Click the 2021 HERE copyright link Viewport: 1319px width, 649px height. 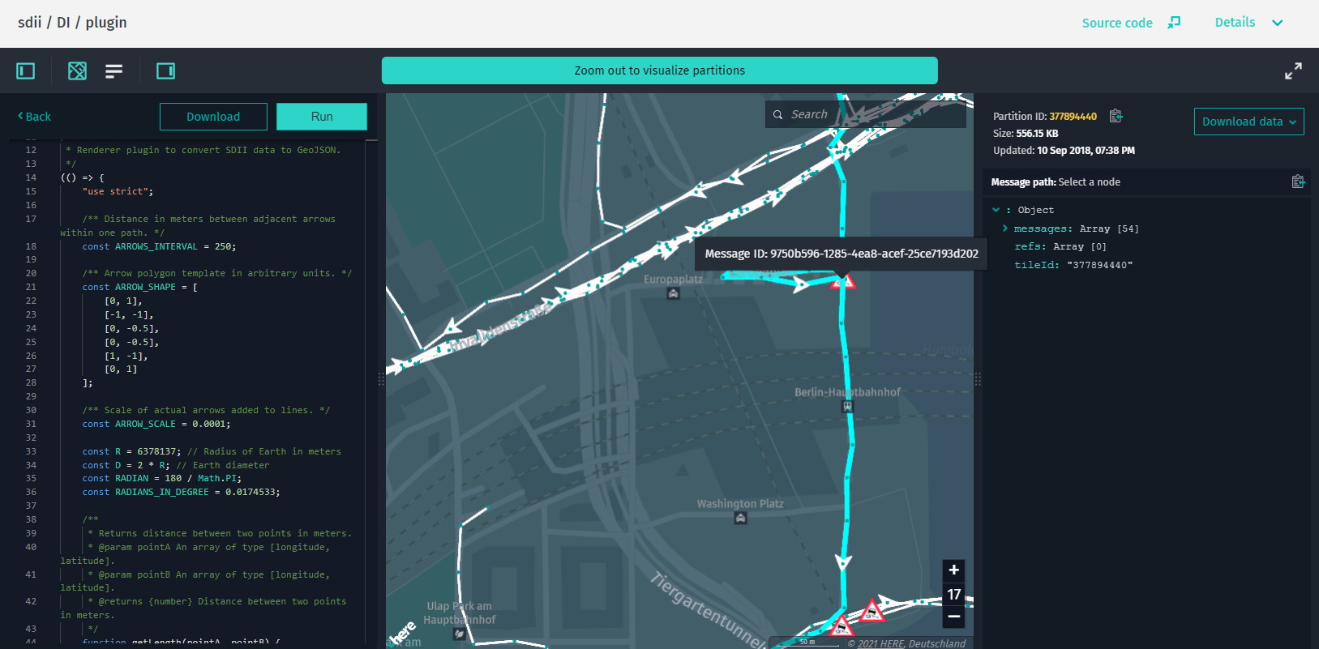click(911, 643)
